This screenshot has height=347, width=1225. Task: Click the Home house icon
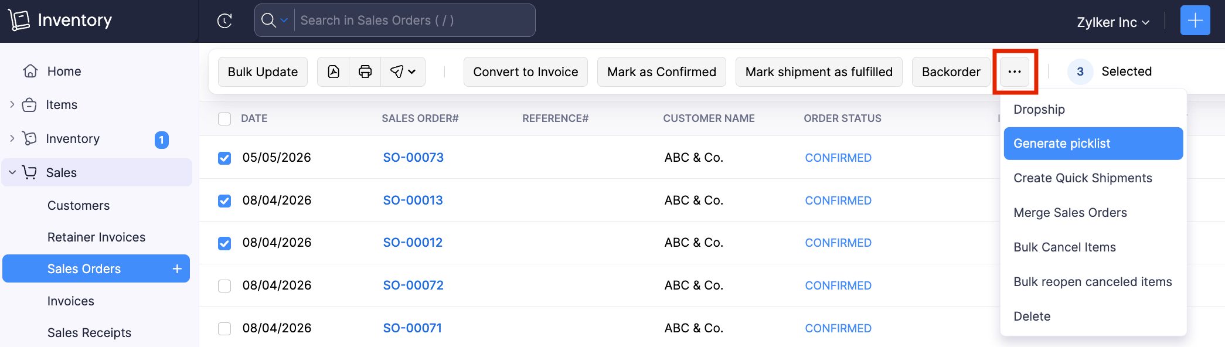pos(30,71)
